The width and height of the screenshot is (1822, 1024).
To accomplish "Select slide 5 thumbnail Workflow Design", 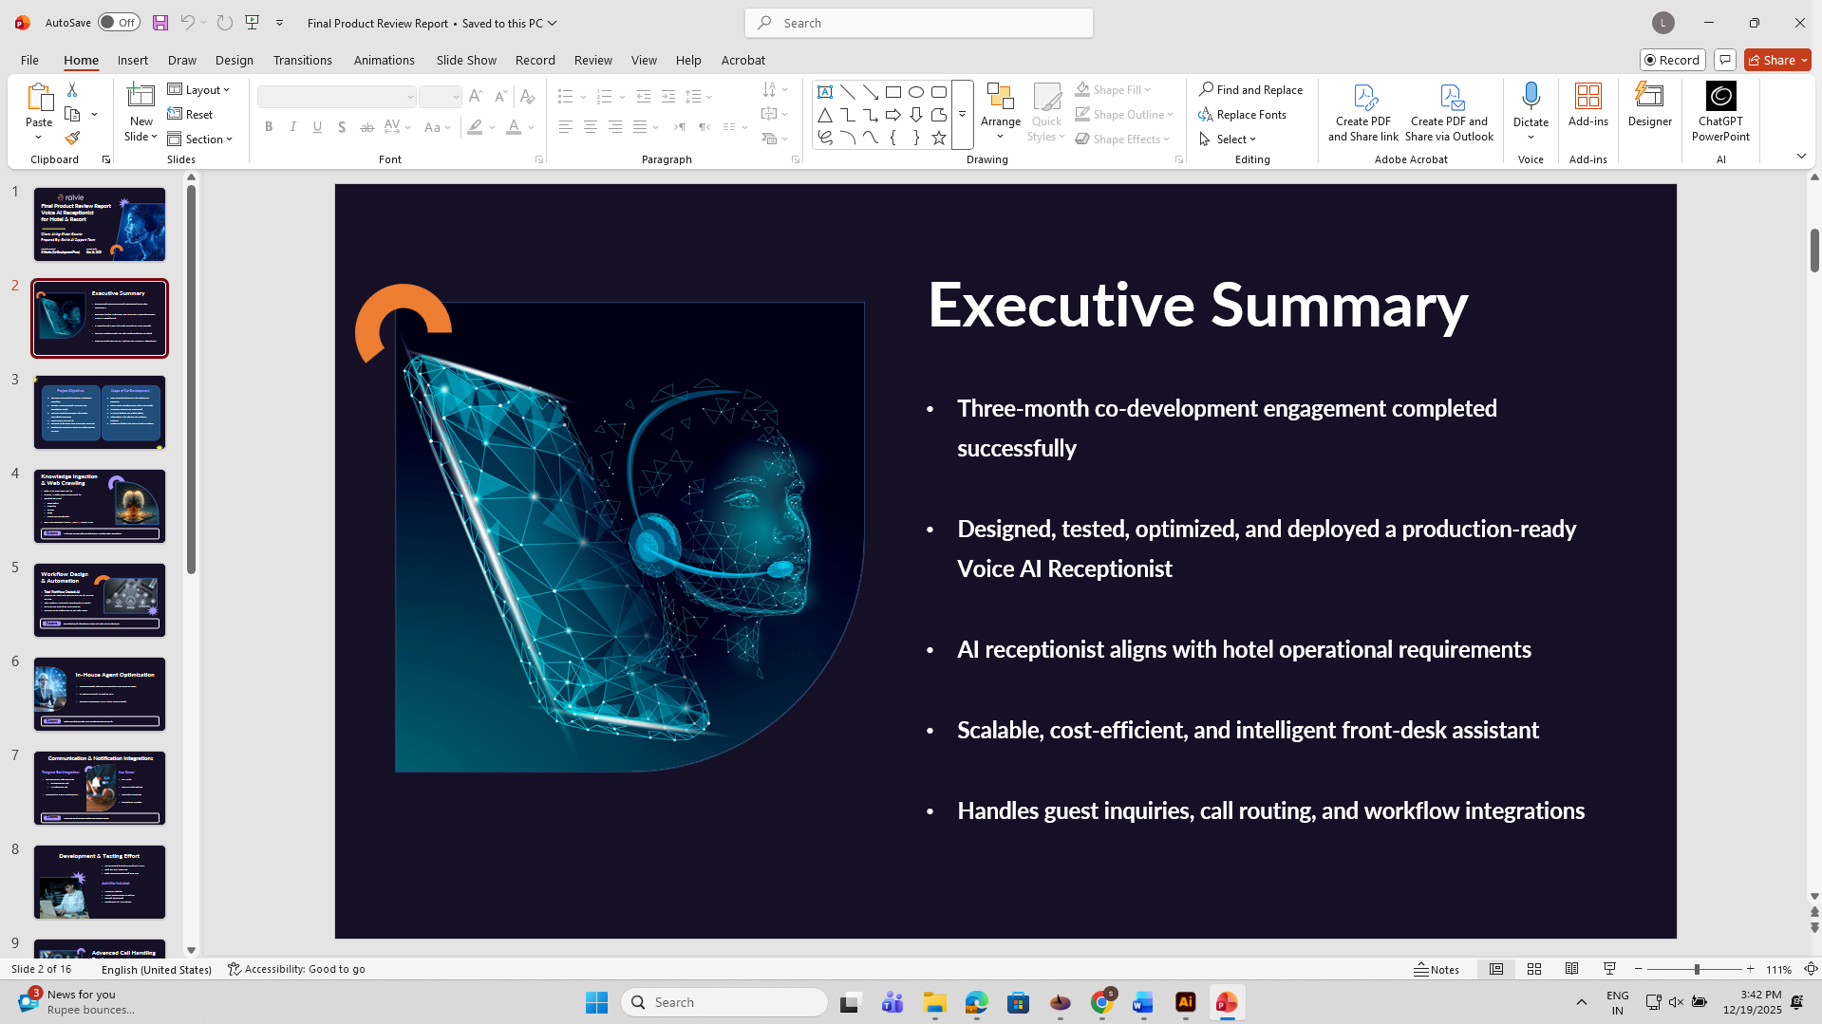I will coord(100,600).
